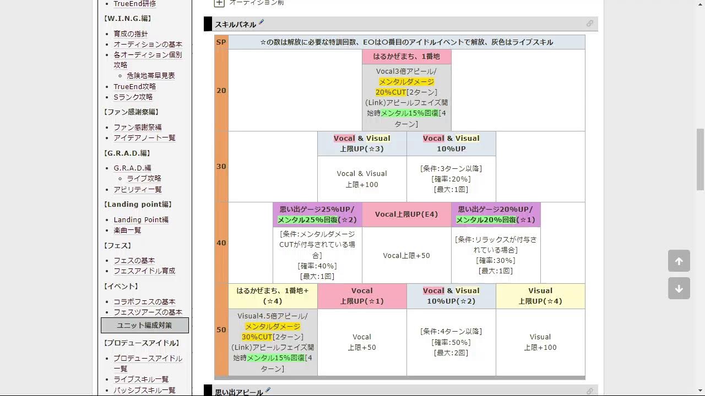Viewport: 705px width, 396px height.
Task: Go to Landing Point編 page
Action: [x=141, y=219]
